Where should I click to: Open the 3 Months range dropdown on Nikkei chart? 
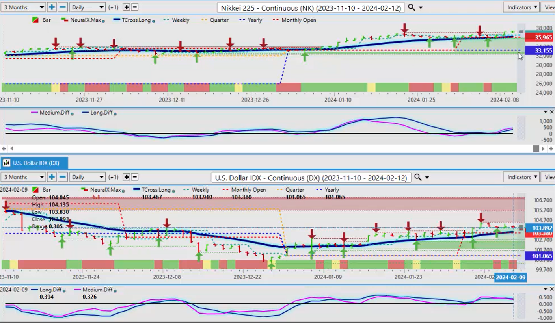coord(23,7)
